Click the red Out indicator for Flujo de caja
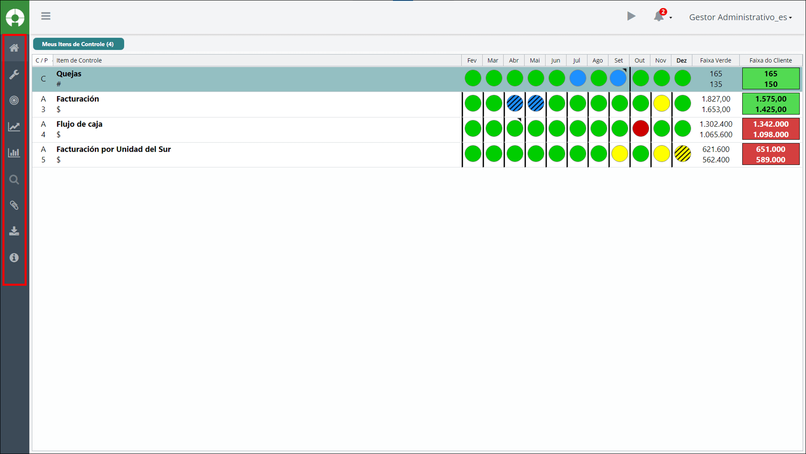This screenshot has width=806, height=454. pos(640,129)
